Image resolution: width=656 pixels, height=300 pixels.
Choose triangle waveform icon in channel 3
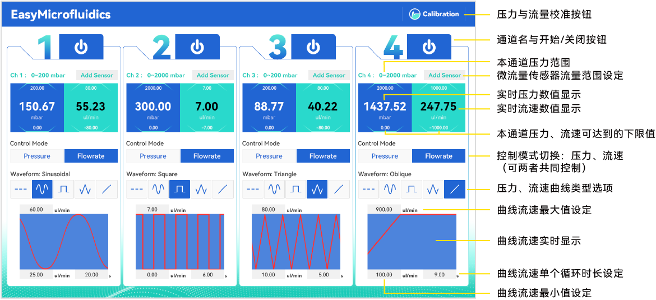pyautogui.click(x=317, y=189)
